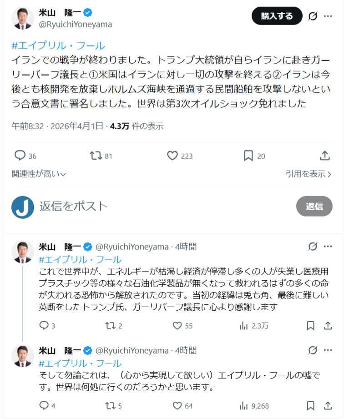Open the more options menu on the main post
Image resolution: width=344 pixels, height=419 pixels.
pyautogui.click(x=328, y=16)
